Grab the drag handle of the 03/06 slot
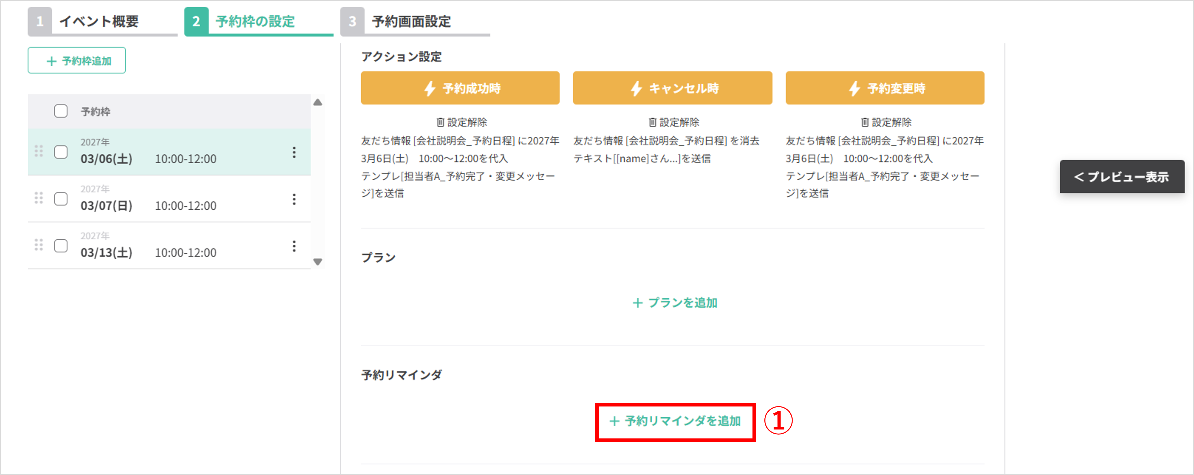Image resolution: width=1194 pixels, height=475 pixels. (x=39, y=151)
